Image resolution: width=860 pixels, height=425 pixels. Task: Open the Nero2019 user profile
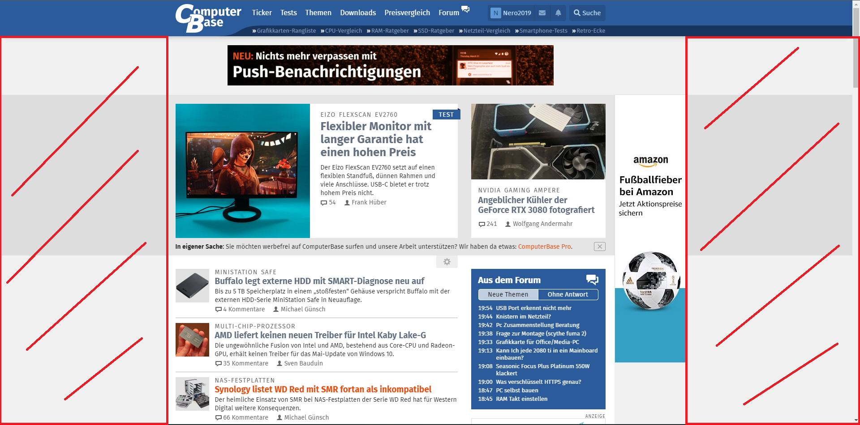click(x=511, y=13)
